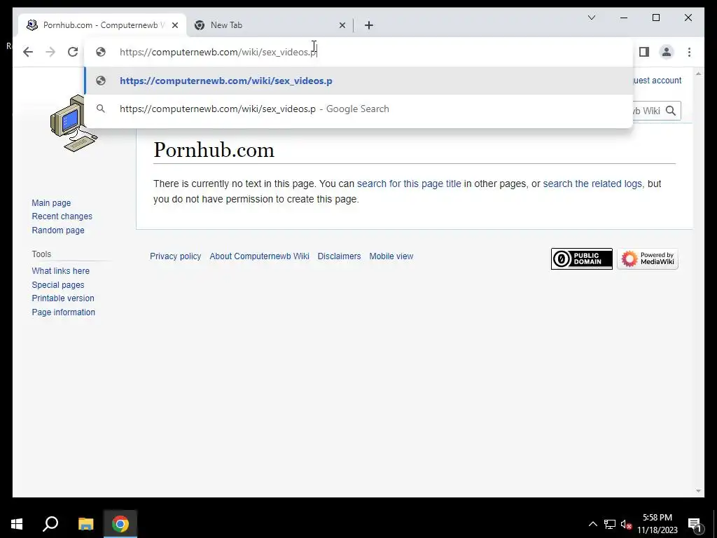
Task: Close the New Tab tab
Action: click(342, 25)
